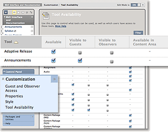Open course menu in new window icon
The width and height of the screenshot is (168, 138).
pyautogui.click(x=23, y=12)
